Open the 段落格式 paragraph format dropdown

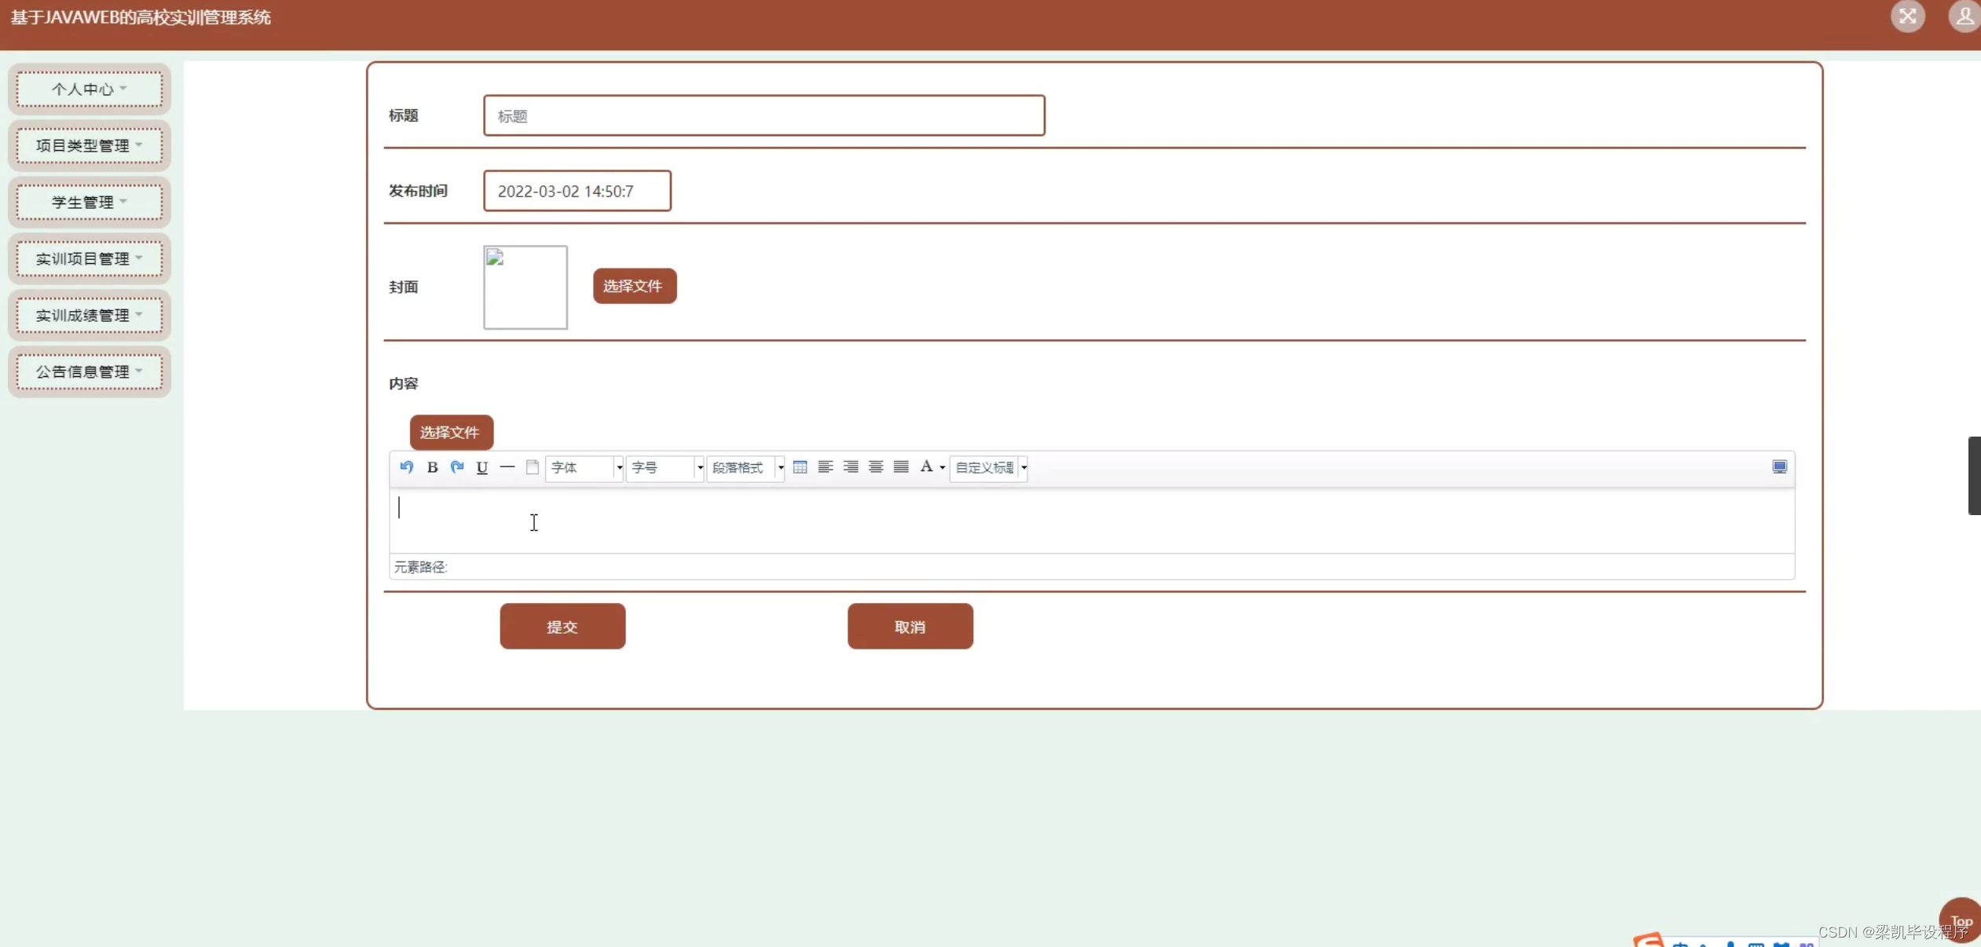tap(780, 468)
